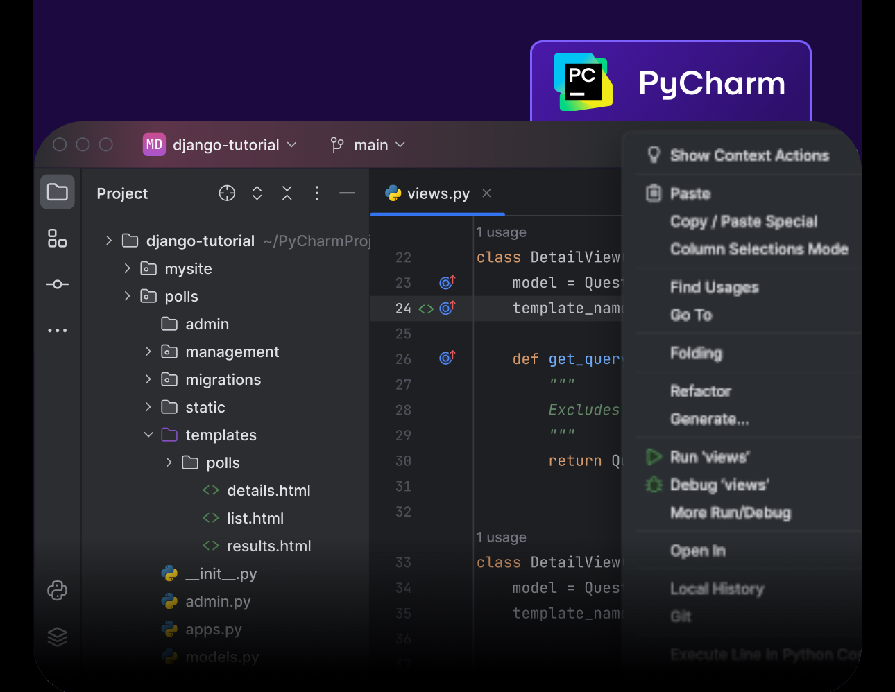
Task: Click override gutter icon on line 26
Action: pyautogui.click(x=447, y=358)
